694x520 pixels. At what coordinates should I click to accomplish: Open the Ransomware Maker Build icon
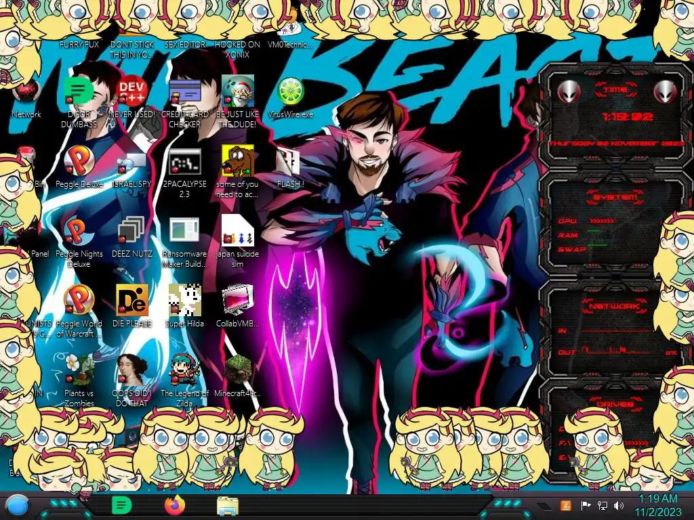(x=184, y=232)
